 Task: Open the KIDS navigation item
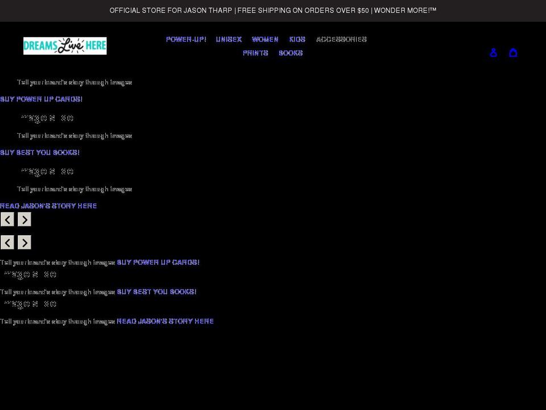[x=297, y=39]
